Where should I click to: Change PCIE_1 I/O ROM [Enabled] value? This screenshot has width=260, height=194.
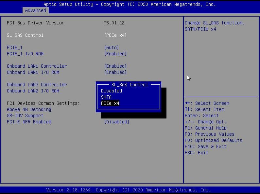coord(115,54)
